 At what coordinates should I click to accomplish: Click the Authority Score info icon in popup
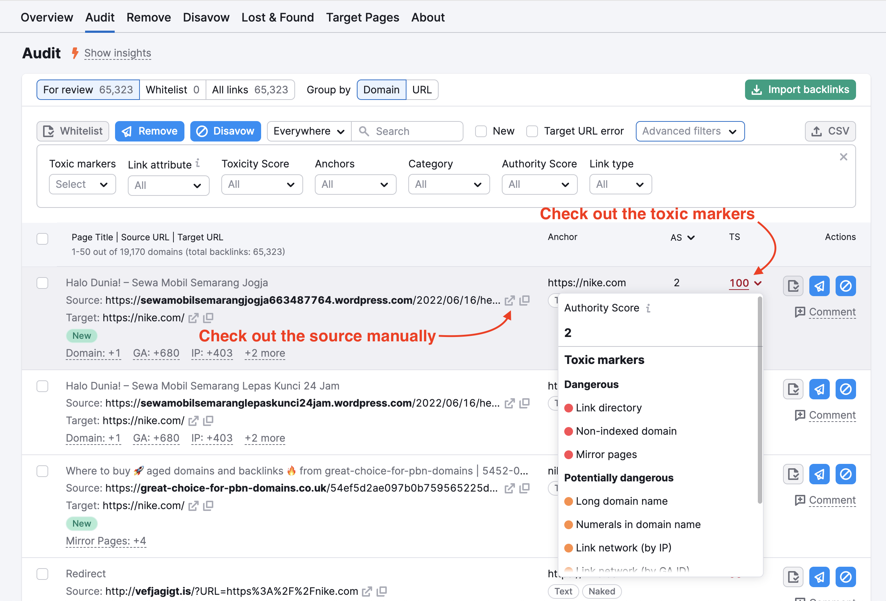pyautogui.click(x=649, y=308)
